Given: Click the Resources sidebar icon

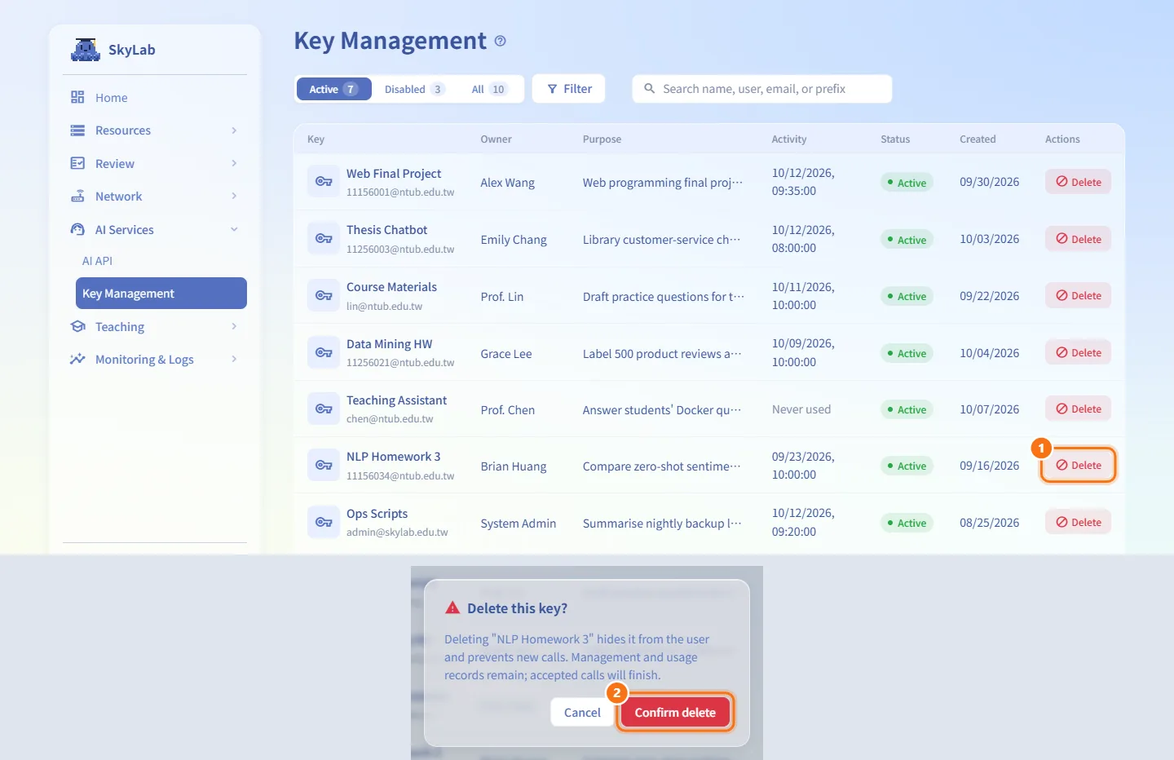Looking at the screenshot, I should click(x=77, y=130).
